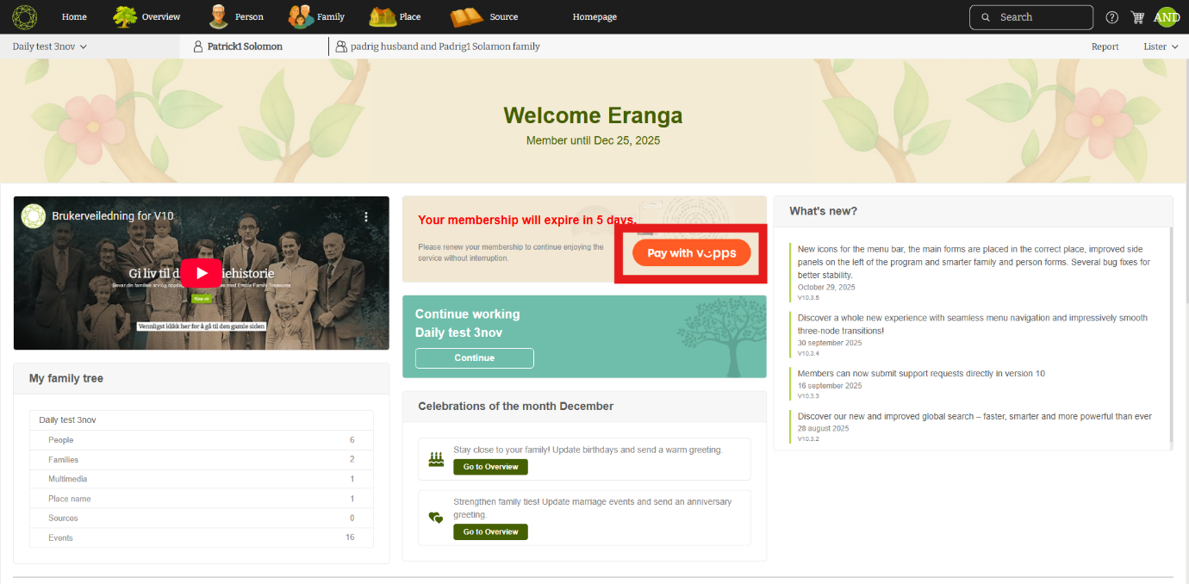Open the Report menu item

pos(1105,47)
